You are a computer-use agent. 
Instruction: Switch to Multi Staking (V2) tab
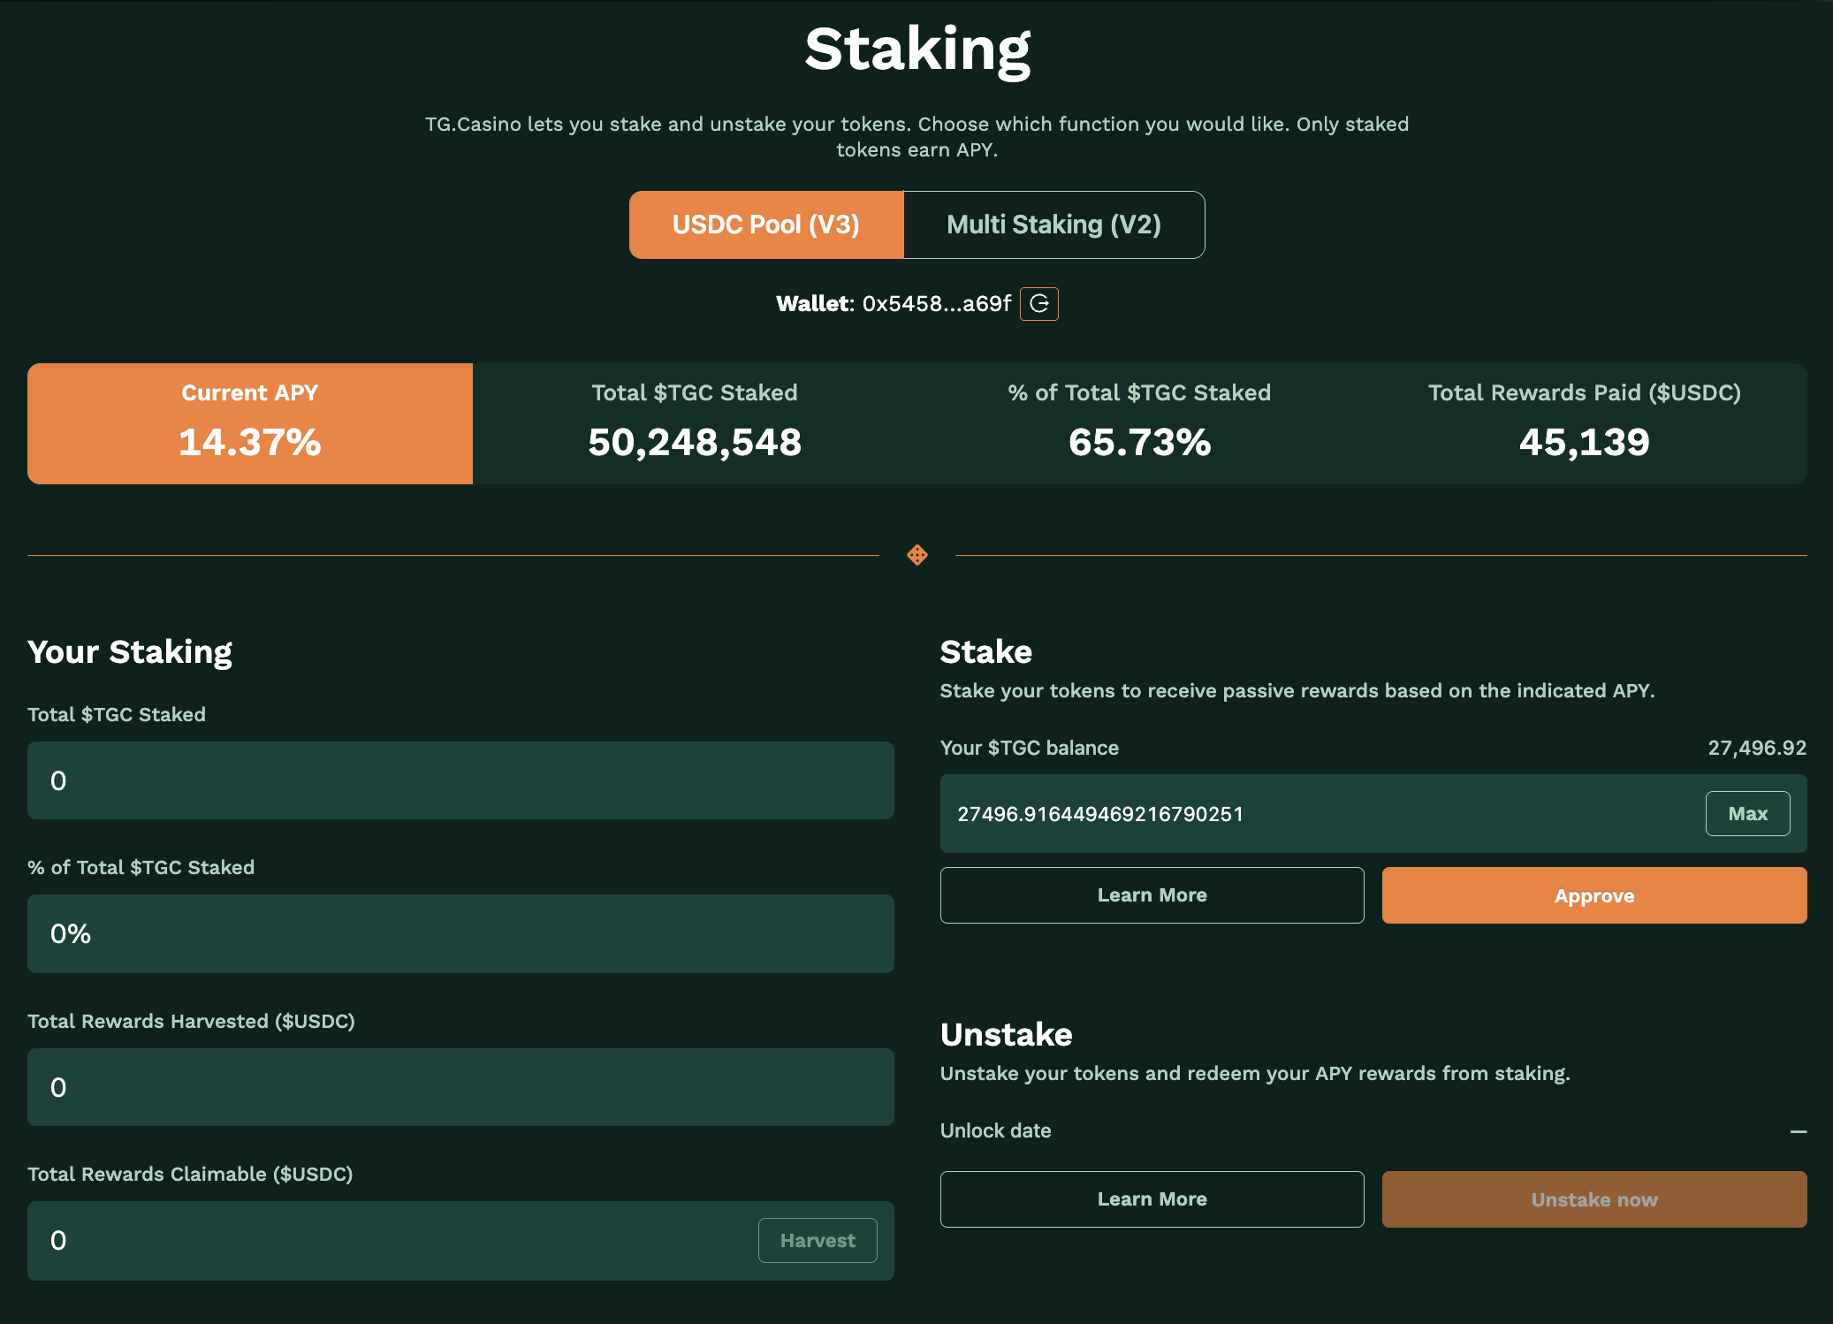tap(1053, 225)
